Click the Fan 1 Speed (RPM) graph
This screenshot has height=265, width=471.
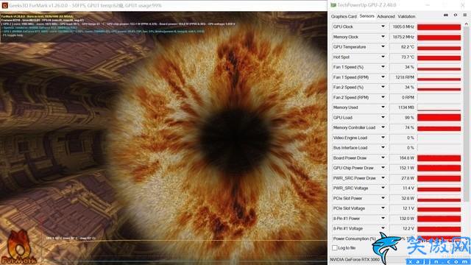(439, 77)
